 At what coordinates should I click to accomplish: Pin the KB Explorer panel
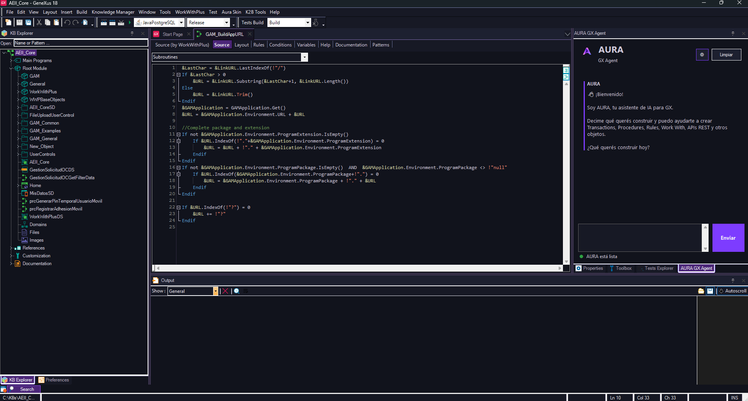pos(132,33)
